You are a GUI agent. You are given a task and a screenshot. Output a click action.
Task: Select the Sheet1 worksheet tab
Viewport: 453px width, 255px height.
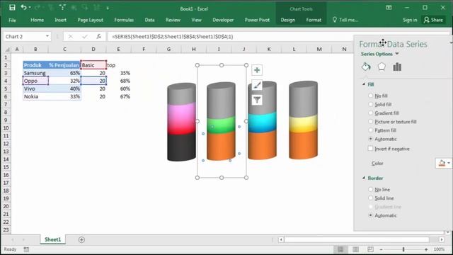click(x=52, y=239)
